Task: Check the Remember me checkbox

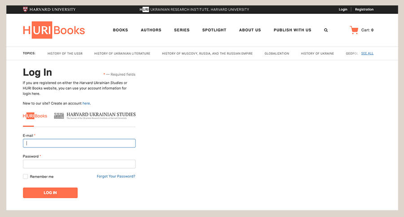Action: [x=25, y=176]
